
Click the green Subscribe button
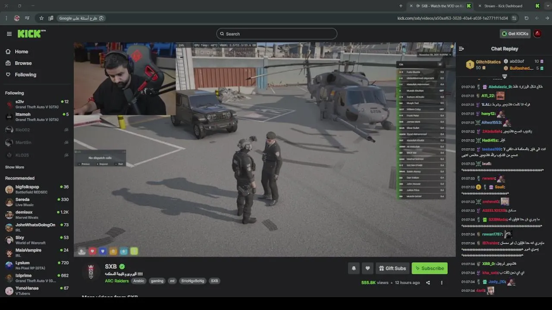(430, 268)
